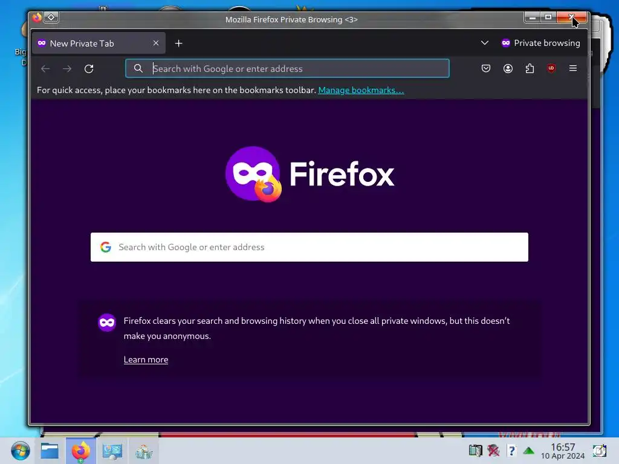Close the New Private Tab
This screenshot has height=464, width=619.
click(156, 43)
